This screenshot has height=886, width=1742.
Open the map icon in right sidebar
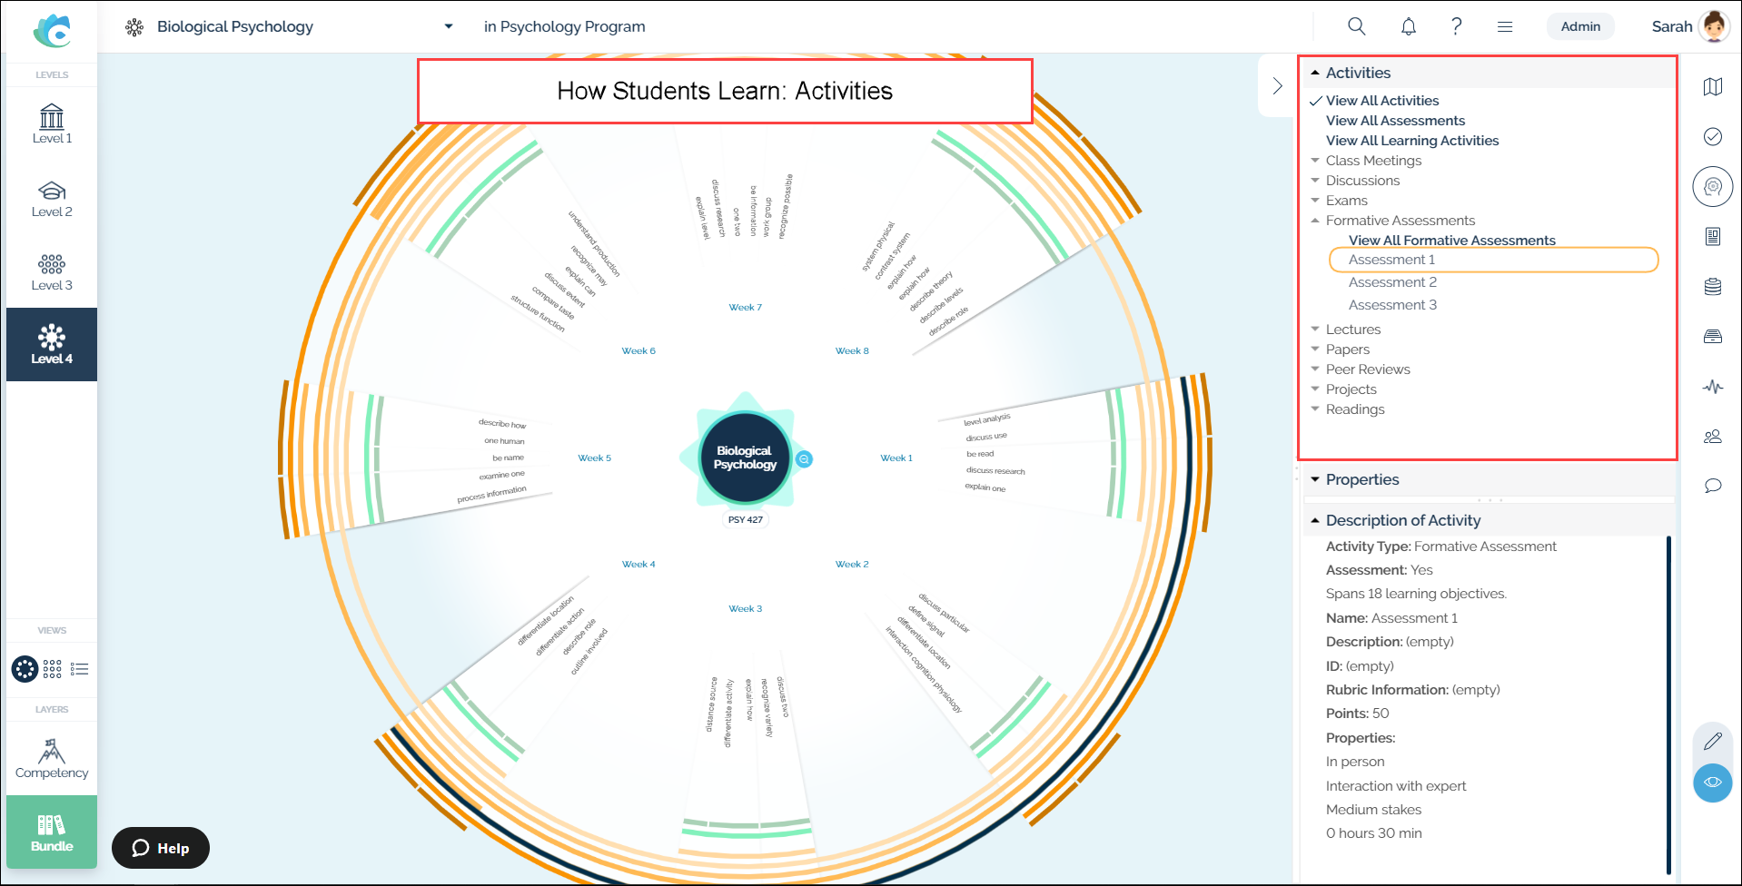(x=1712, y=86)
